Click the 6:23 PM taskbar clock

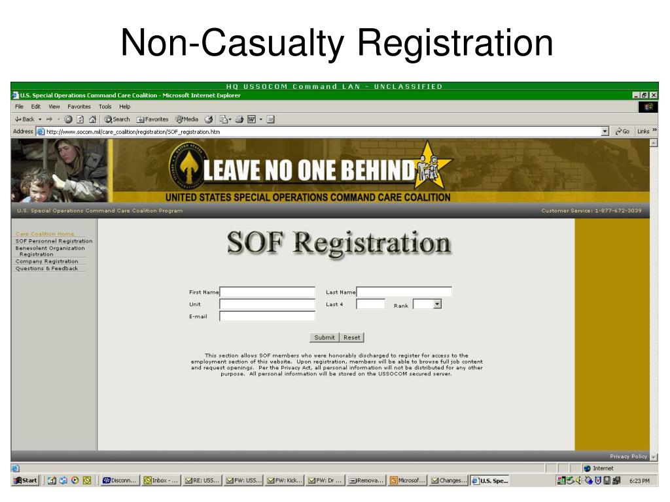click(639, 480)
